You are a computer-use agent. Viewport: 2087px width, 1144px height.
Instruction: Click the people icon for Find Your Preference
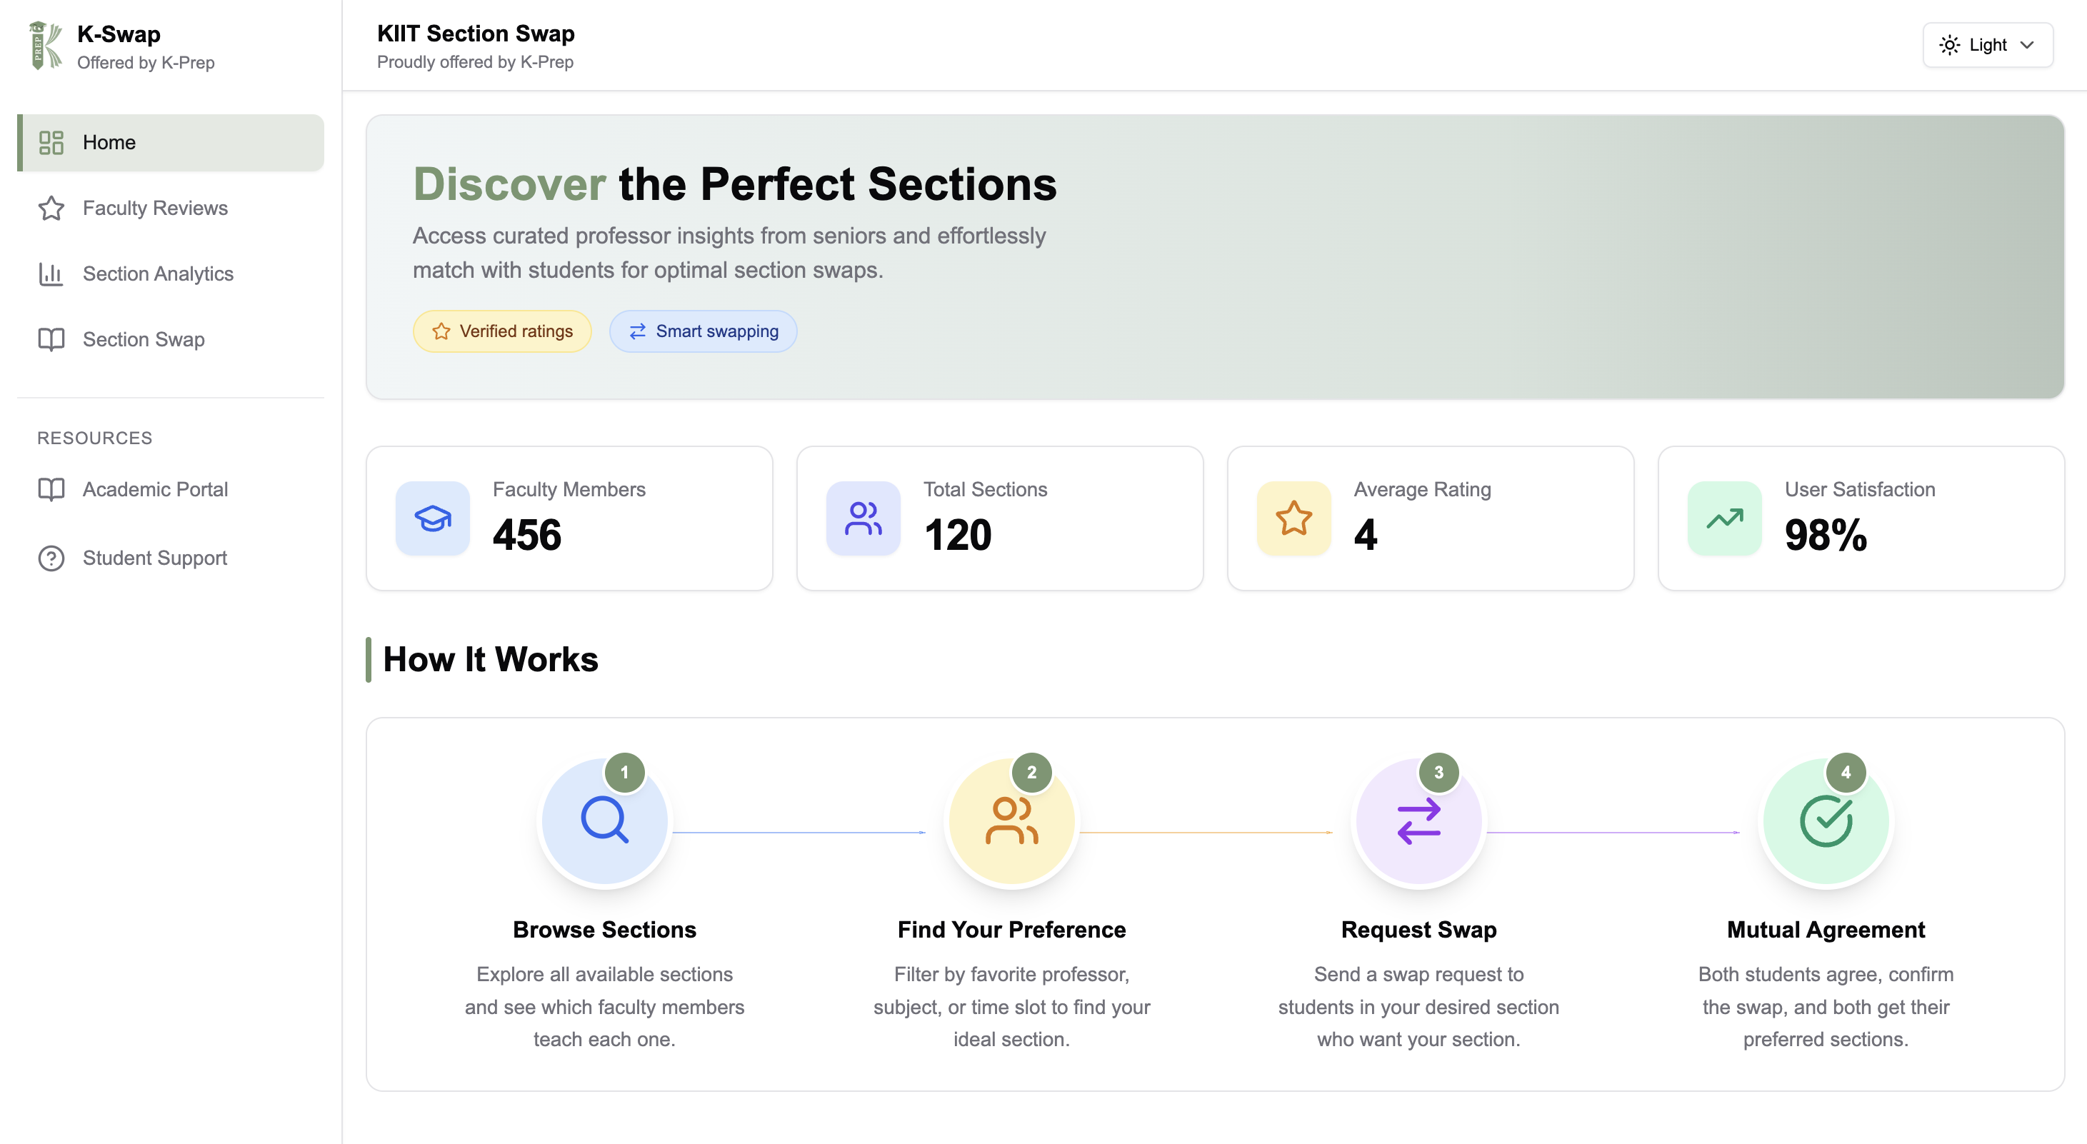(1011, 821)
